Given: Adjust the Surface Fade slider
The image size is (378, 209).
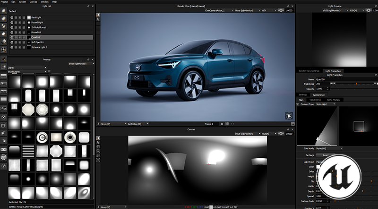Looking at the screenshot, I should click(x=353, y=201).
